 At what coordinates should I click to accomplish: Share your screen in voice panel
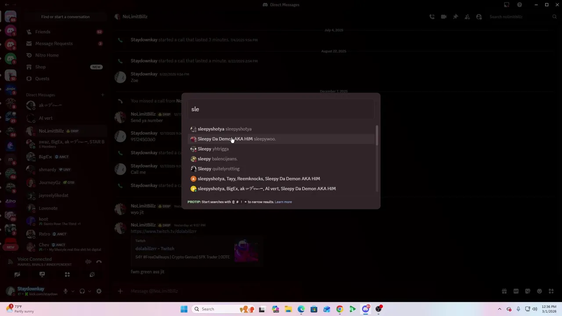tap(42, 274)
